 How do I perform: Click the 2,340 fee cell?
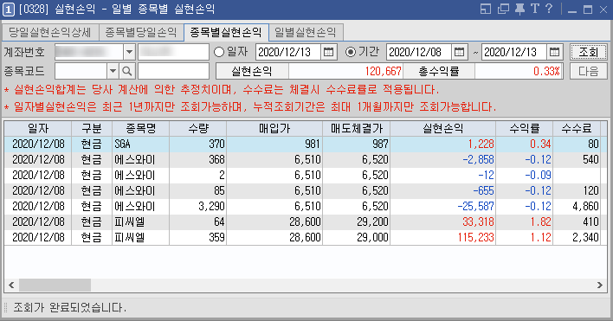[577, 237]
